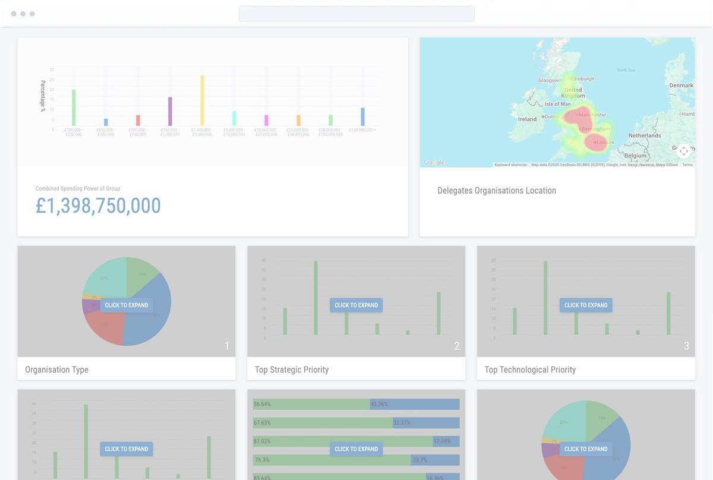Expand the Top Technological Priority chart
This screenshot has height=480, width=713.
click(x=586, y=305)
